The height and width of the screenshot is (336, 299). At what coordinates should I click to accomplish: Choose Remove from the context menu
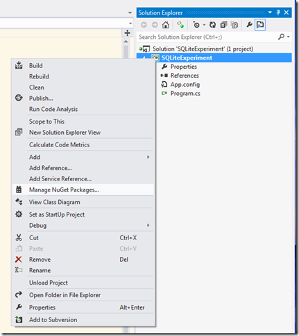(x=83, y=260)
